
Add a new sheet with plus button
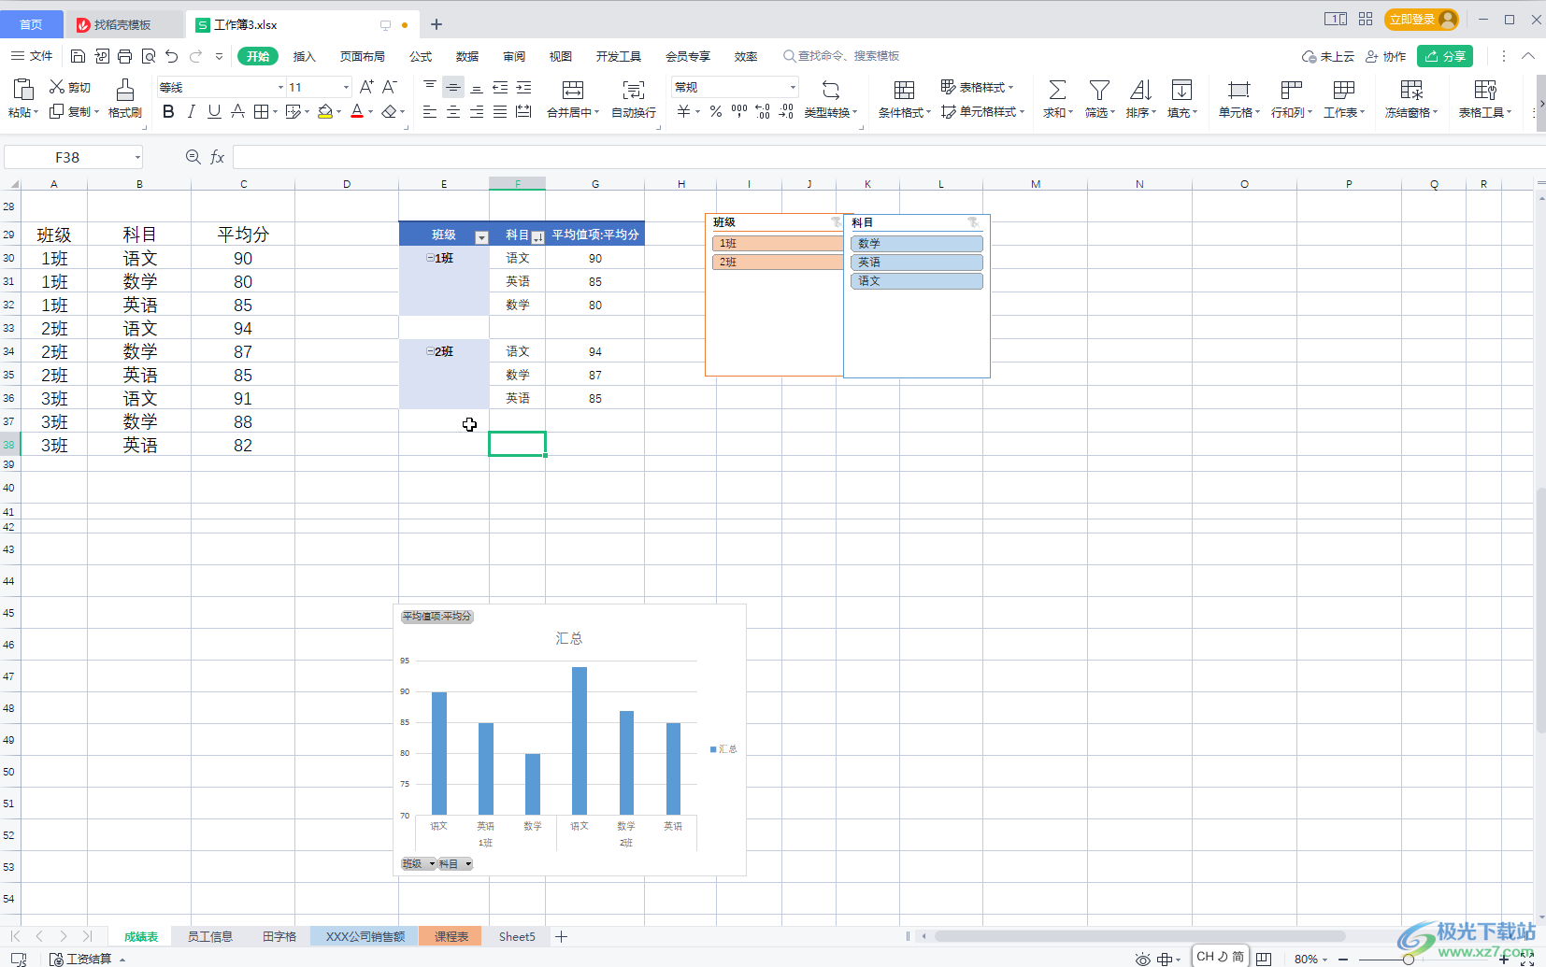(x=562, y=936)
